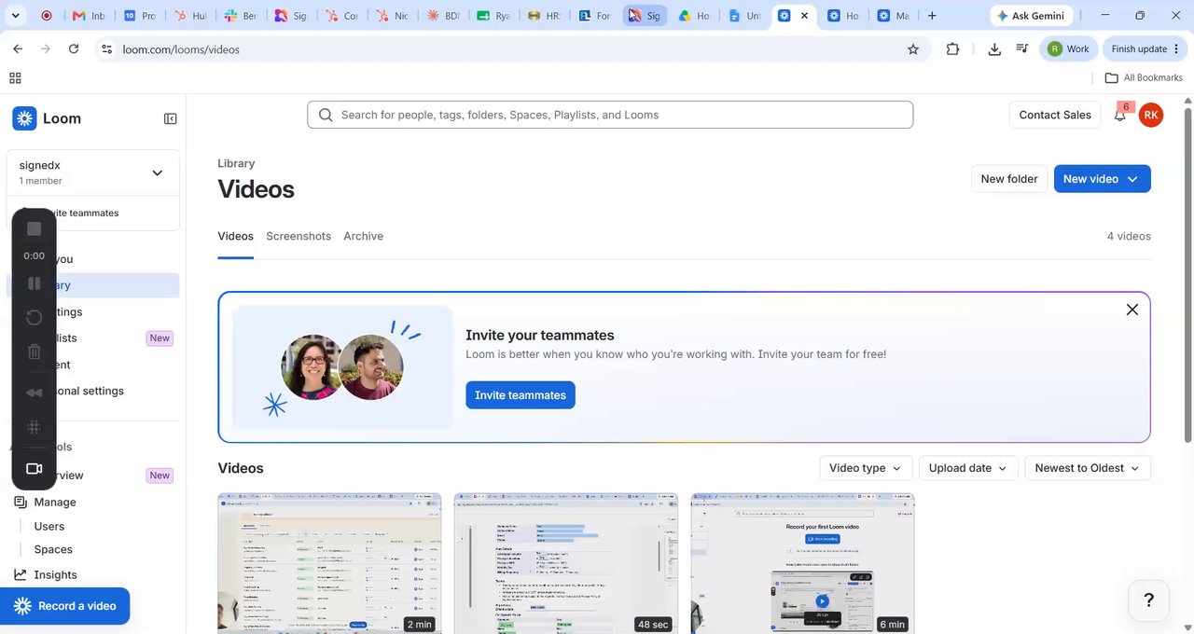The image size is (1194, 634).
Task: Click the Library breadcrumb text
Action: pos(236,163)
